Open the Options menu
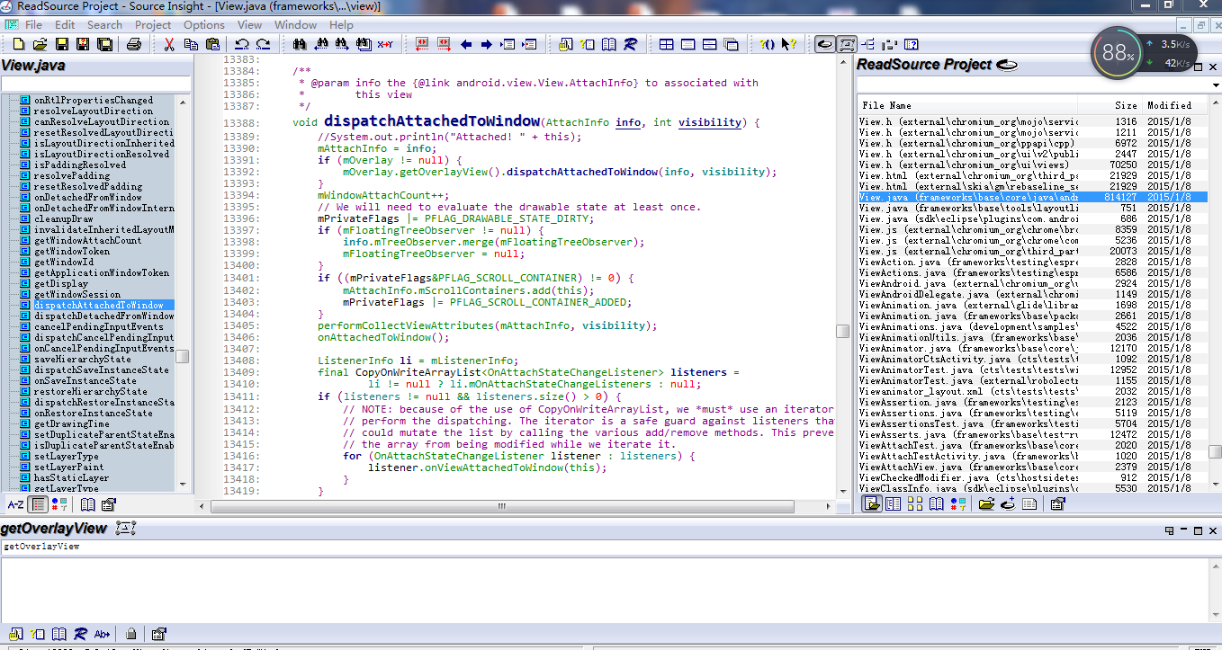Screen dimensions: 1222x650 pyautogui.click(x=204, y=25)
